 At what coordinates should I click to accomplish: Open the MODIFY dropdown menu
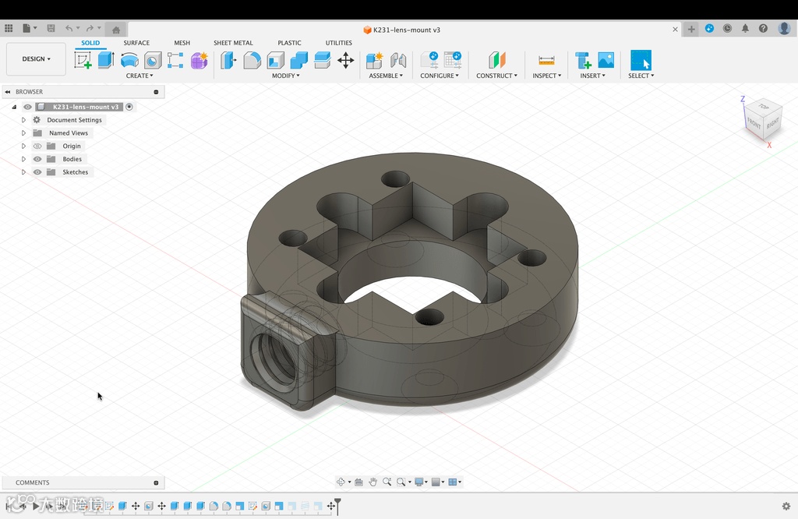[285, 76]
